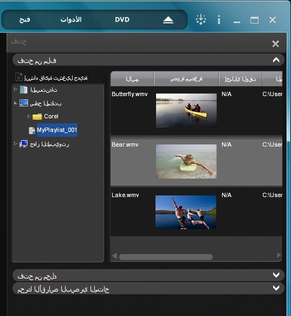Click the open-from-folder section label
This screenshot has height=316, width=291.
[x=37, y=276]
